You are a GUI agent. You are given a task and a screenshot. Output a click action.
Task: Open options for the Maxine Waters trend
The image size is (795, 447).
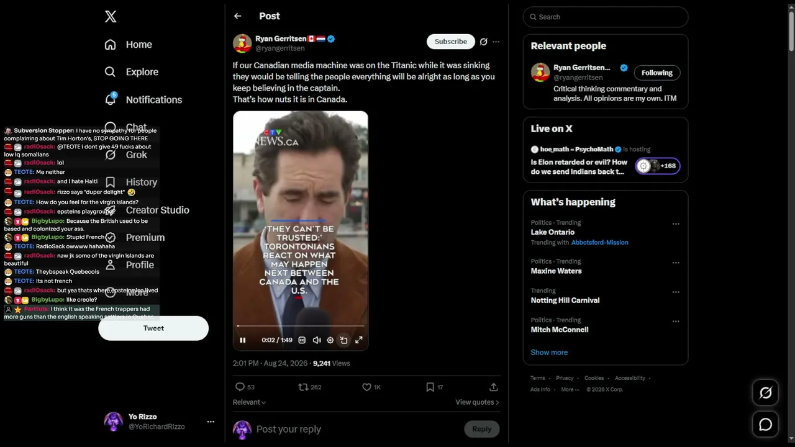point(676,263)
